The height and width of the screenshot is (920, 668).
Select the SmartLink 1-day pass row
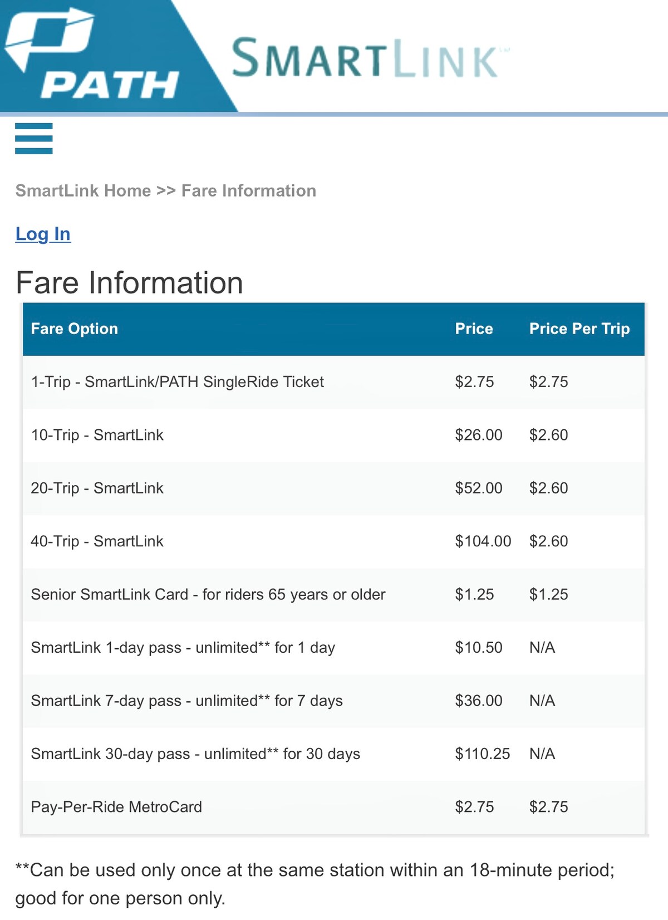point(183,648)
